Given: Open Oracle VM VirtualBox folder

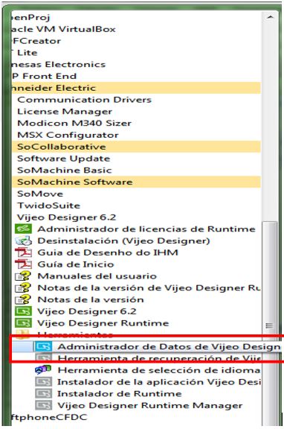Looking at the screenshot, I should click(64, 29).
